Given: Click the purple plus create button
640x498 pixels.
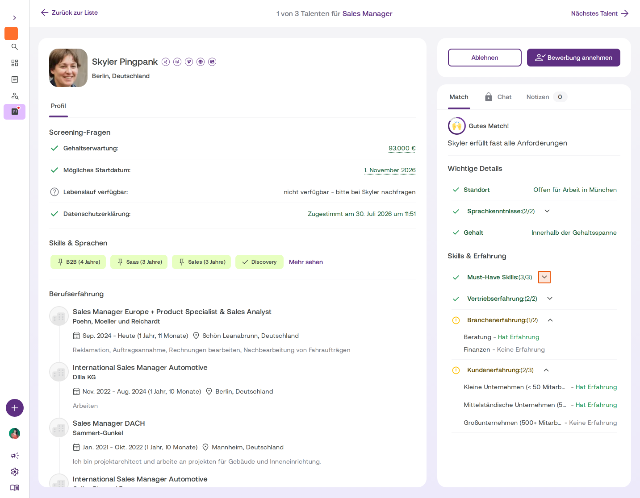Looking at the screenshot, I should point(15,408).
